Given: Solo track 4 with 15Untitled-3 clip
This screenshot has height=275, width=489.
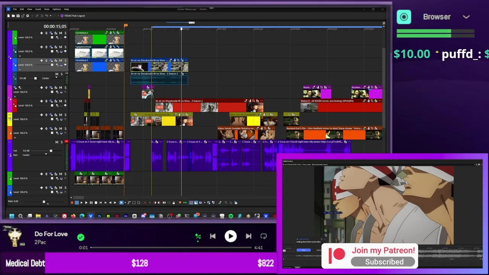Looking at the screenshot, I should (65, 33).
